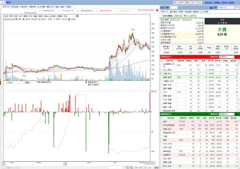
Task: Click the zoom-out magnifier below the chart
Action: [127, 167]
